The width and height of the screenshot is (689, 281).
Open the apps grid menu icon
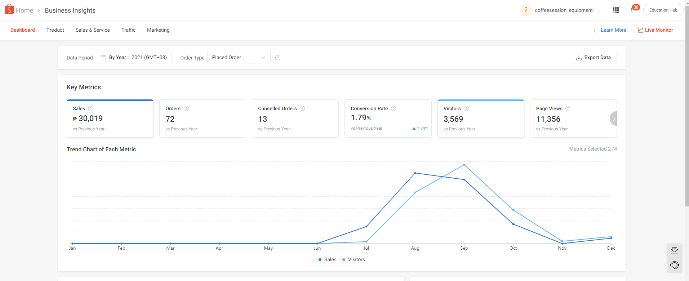(616, 10)
